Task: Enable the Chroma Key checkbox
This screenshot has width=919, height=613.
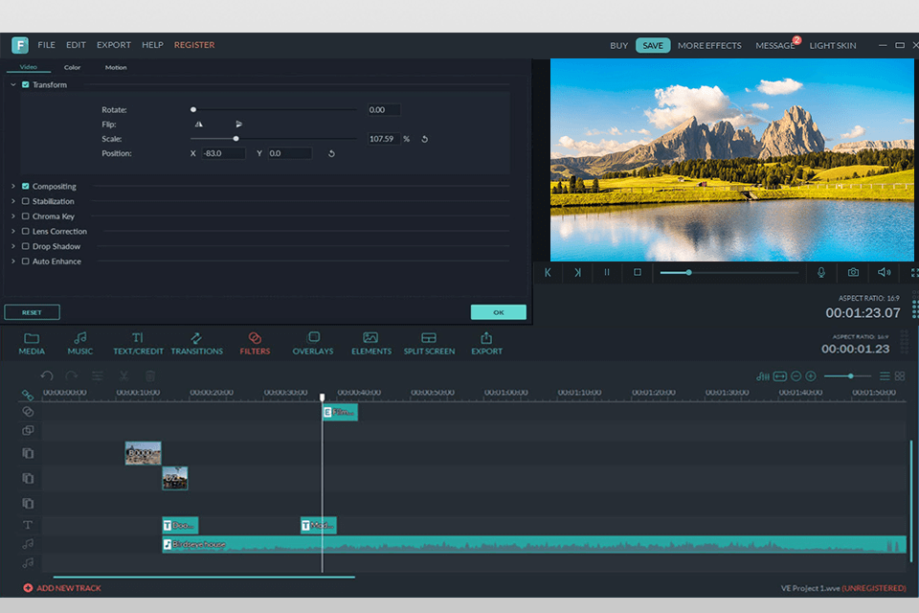Action: (25, 216)
